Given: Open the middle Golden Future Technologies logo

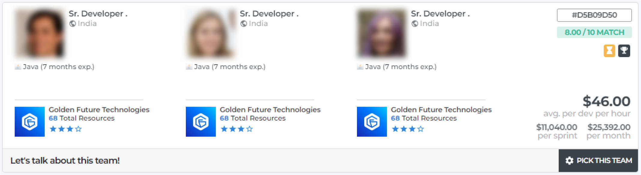Looking at the screenshot, I should (x=201, y=122).
